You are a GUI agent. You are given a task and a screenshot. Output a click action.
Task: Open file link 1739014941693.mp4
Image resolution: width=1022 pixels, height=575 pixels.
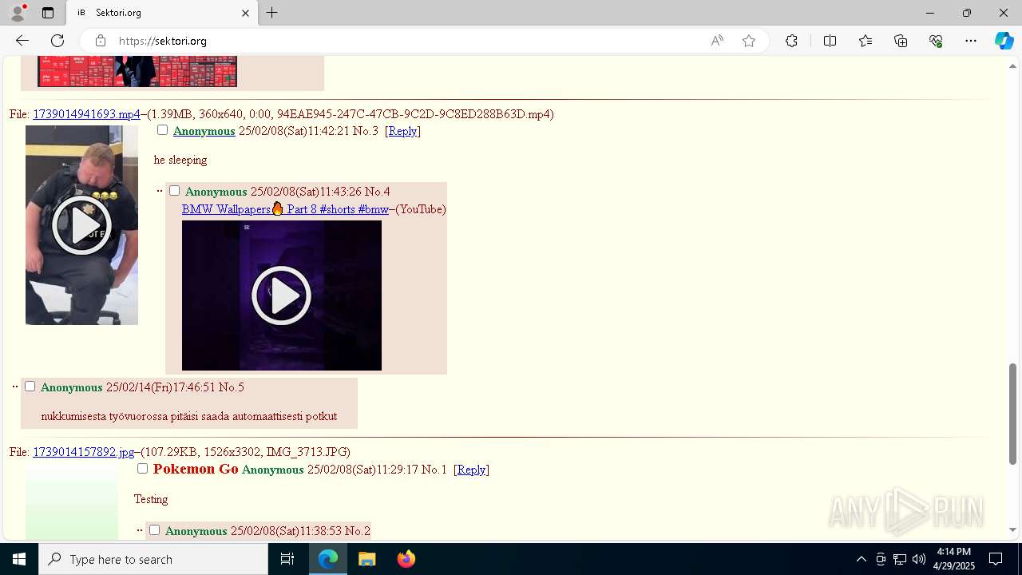86,114
